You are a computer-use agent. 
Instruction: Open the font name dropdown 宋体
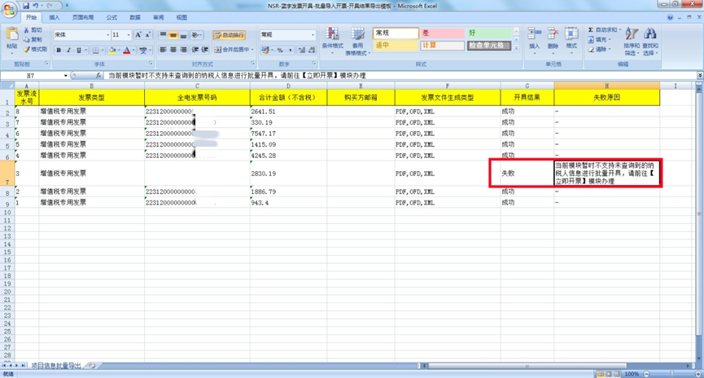coord(107,34)
